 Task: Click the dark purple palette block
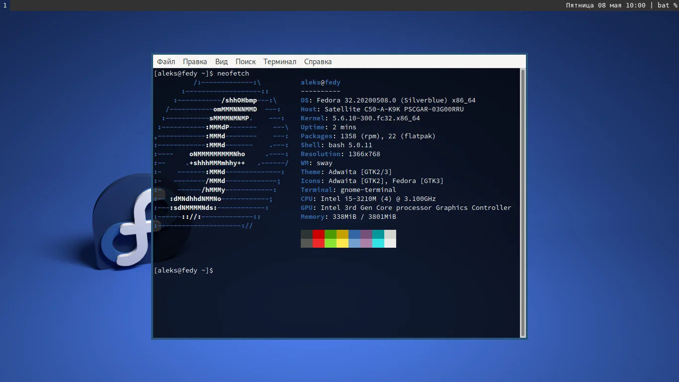366,234
